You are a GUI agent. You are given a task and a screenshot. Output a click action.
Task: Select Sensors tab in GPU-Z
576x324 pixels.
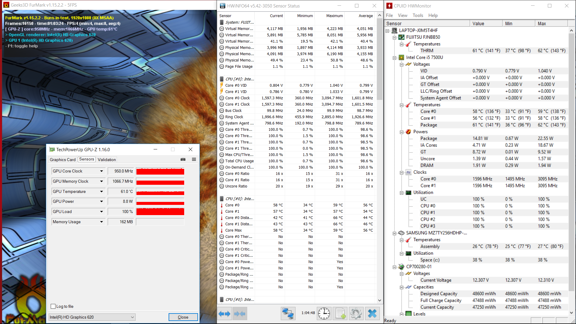87,159
